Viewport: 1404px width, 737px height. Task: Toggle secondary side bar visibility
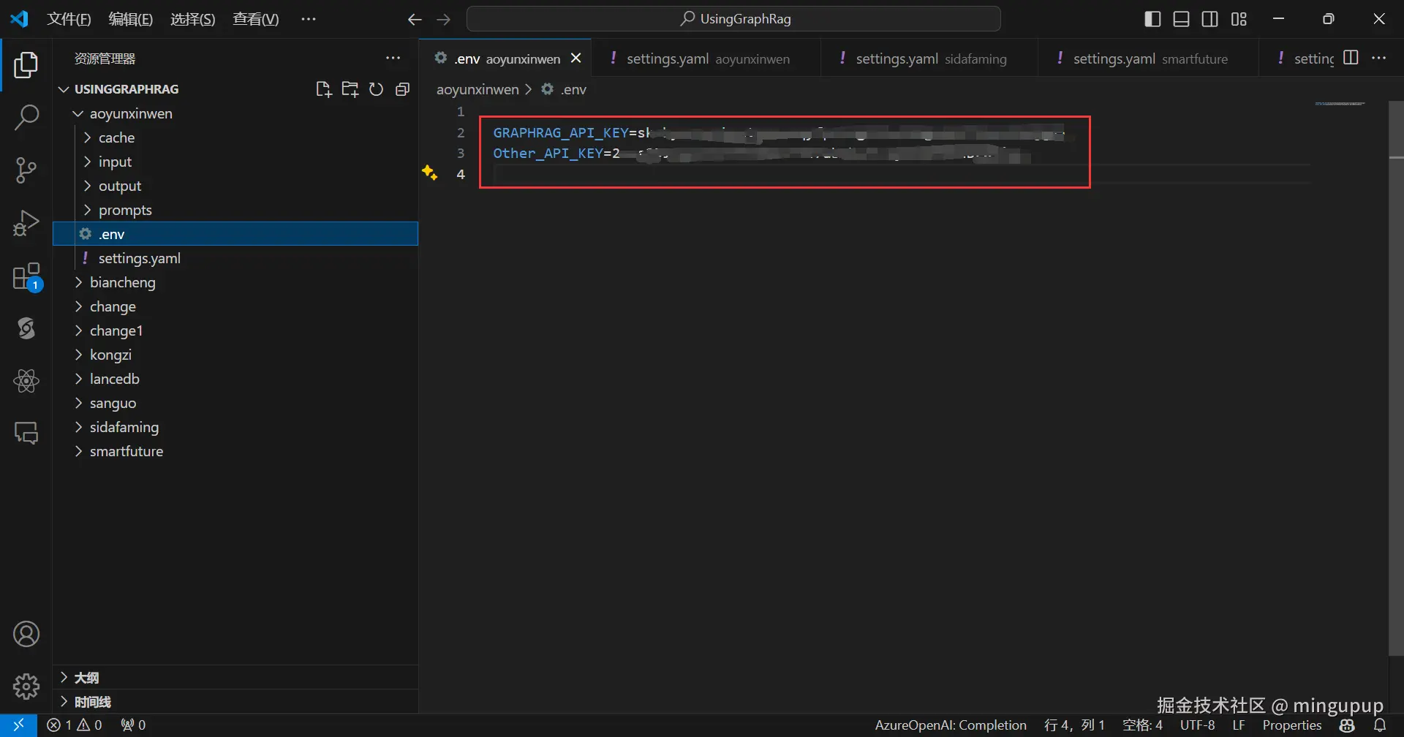pos(1210,19)
